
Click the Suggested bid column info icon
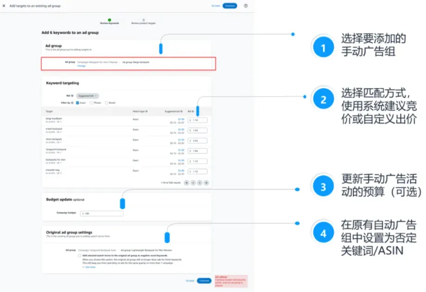182,111
